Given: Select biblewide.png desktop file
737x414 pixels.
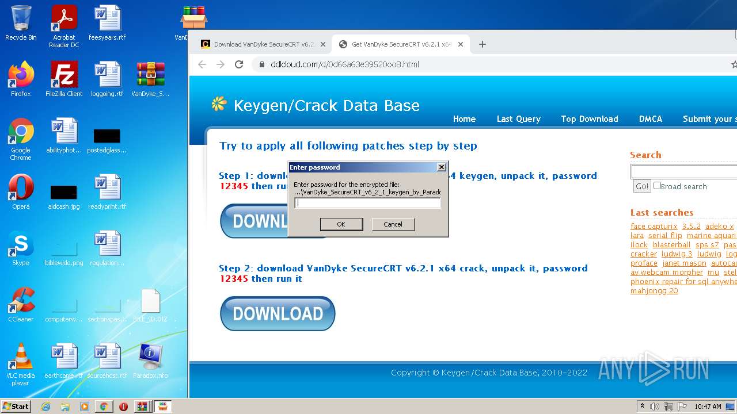Looking at the screenshot, I should (x=64, y=253).
